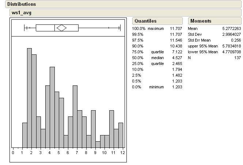Select the first histogram bar, starting at 1
The width and height of the screenshot is (243, 165).
(25, 134)
